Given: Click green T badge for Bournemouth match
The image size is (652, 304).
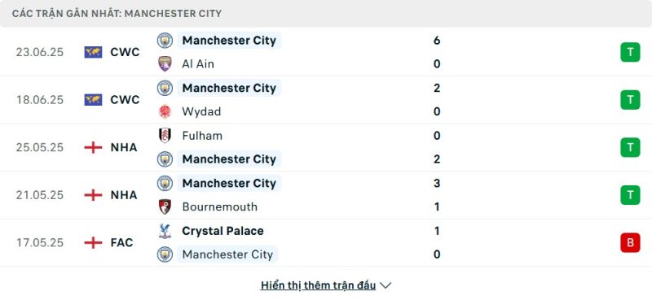Looking at the screenshot, I should [x=630, y=195].
